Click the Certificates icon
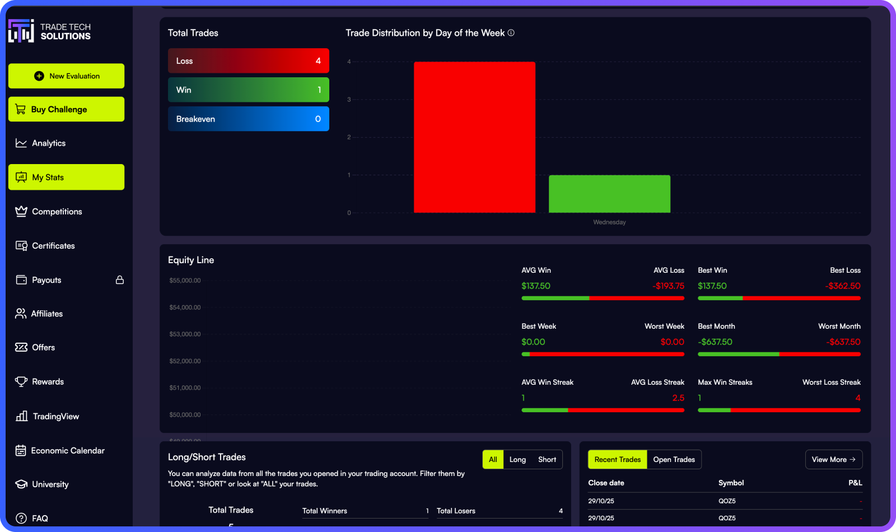 click(21, 245)
